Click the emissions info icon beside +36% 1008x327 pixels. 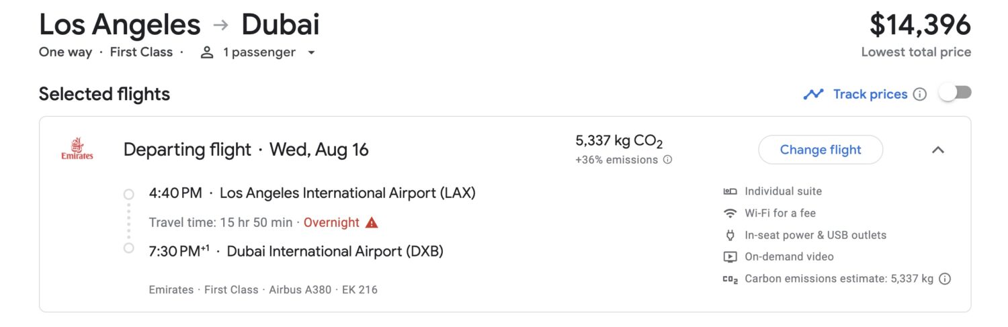coord(667,160)
